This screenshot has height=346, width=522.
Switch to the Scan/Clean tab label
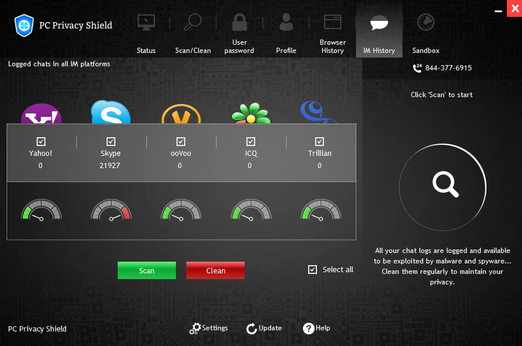tap(193, 51)
